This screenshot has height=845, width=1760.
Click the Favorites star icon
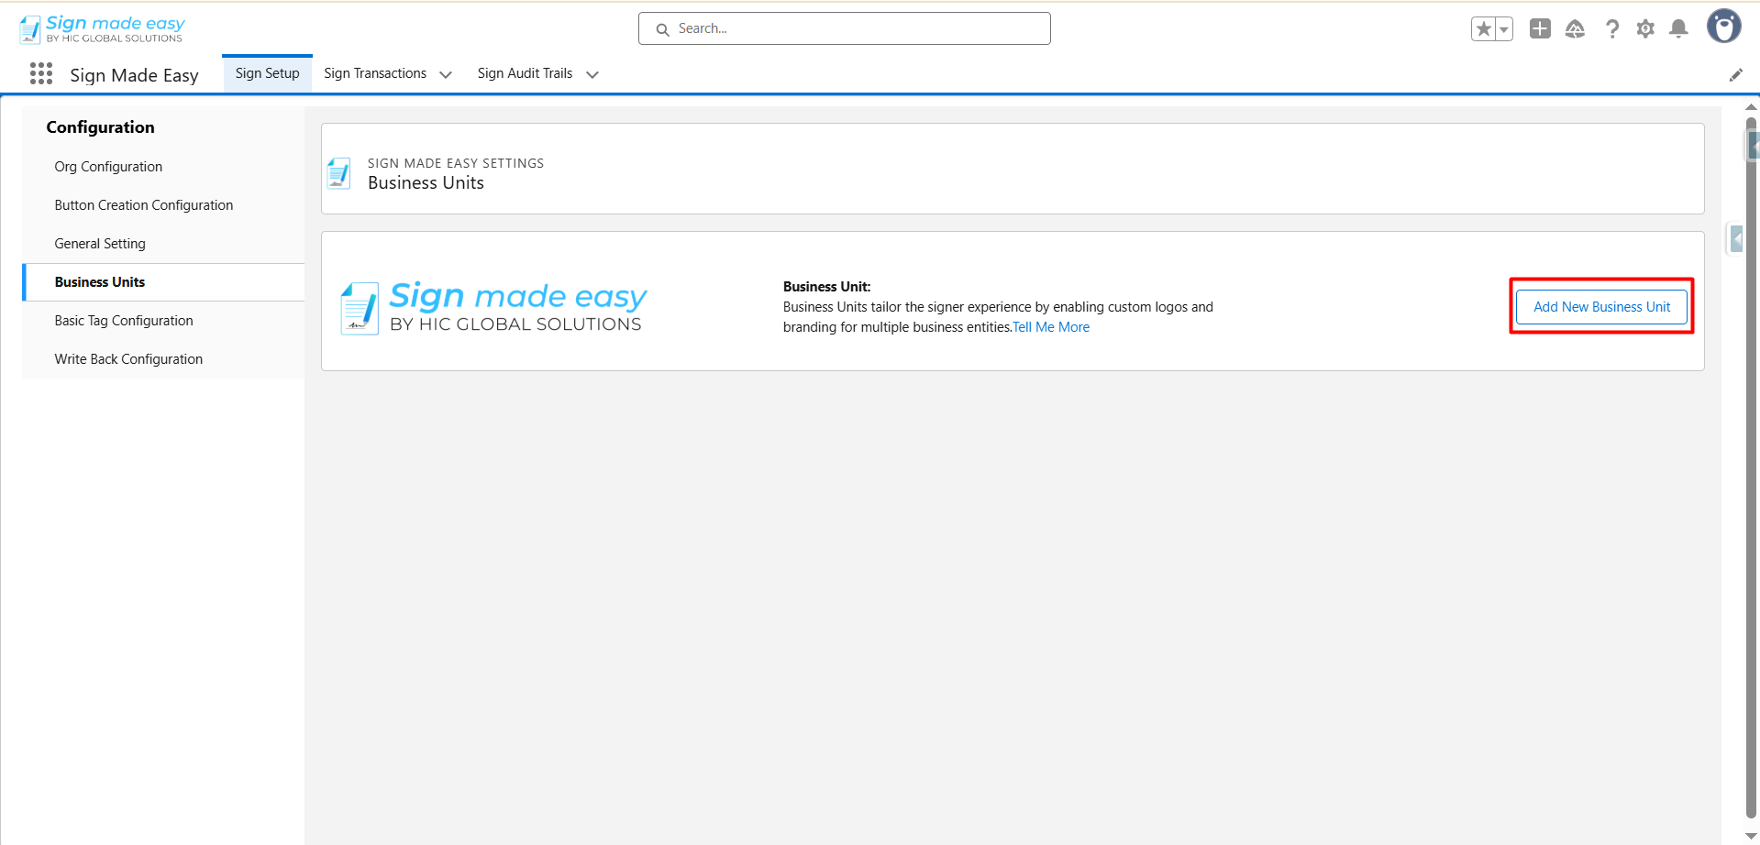pos(1483,29)
